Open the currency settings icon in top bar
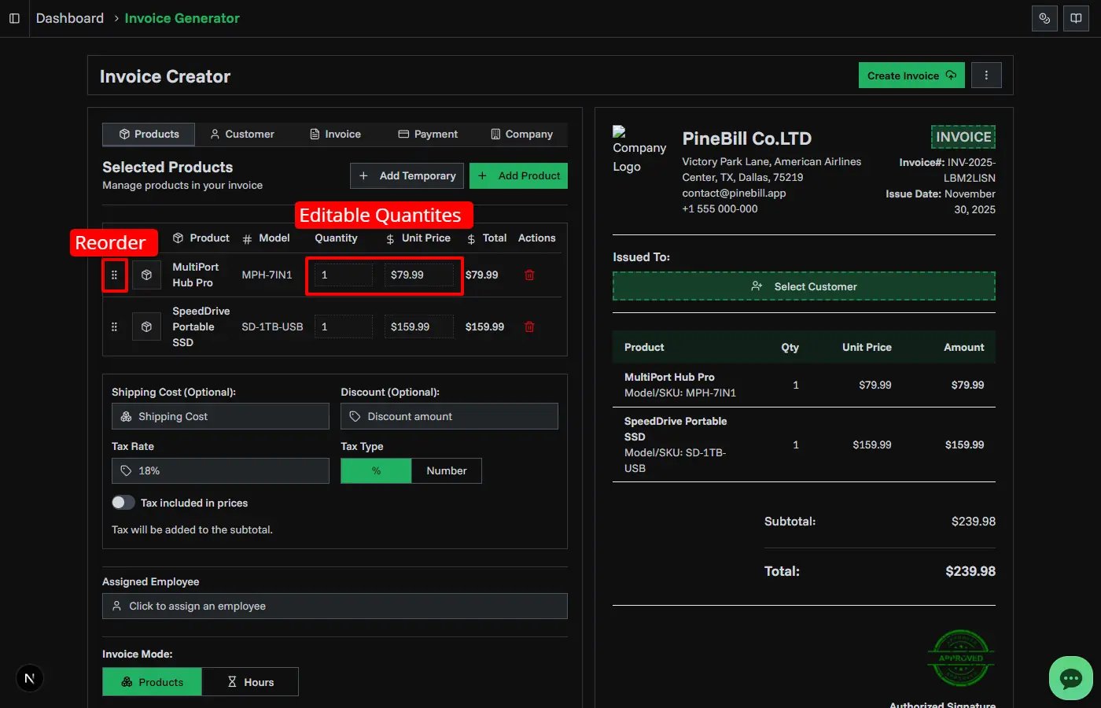The width and height of the screenshot is (1101, 708). pos(1044,17)
